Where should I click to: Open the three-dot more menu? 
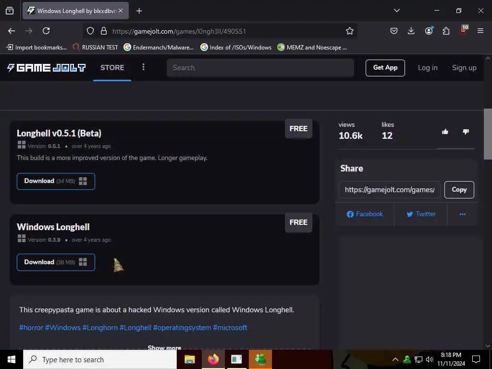pyautogui.click(x=143, y=67)
